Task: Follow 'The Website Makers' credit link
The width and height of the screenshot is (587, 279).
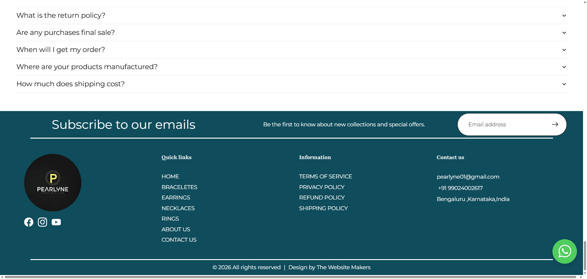Action: coord(343,267)
